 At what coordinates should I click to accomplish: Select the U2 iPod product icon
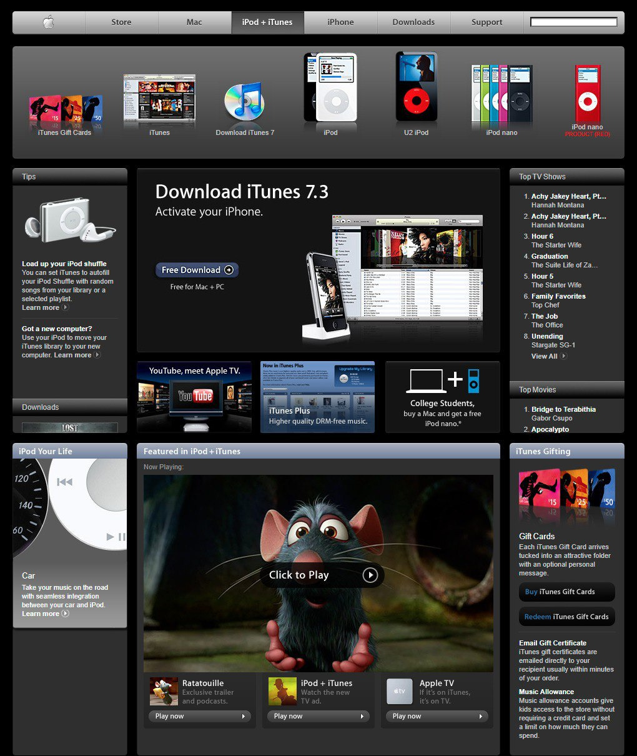[416, 87]
